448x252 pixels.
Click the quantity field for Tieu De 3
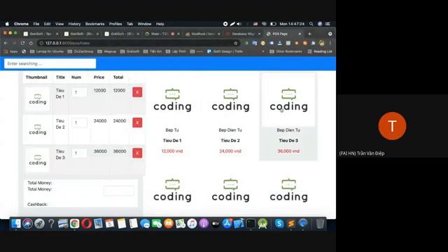[79, 153]
